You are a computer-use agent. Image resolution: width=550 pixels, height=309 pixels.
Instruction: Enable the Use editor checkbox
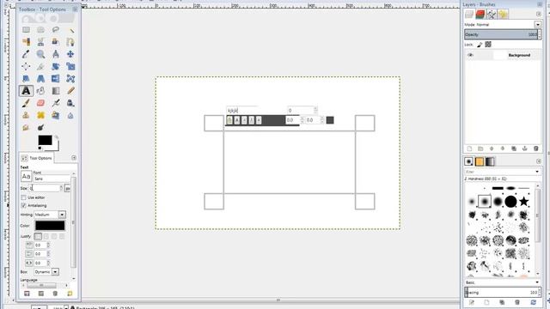point(23,197)
